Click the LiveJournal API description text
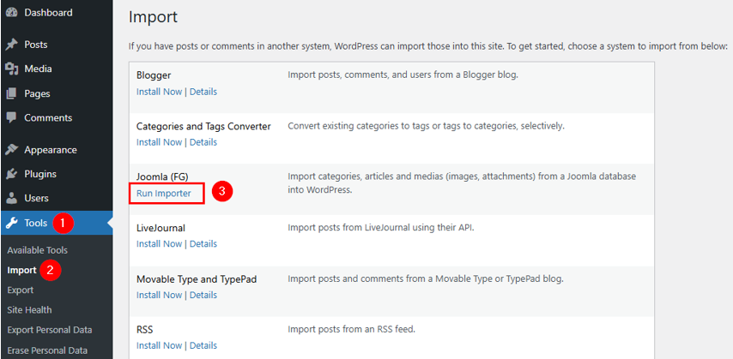Screen dimensions: 733x359 [381, 228]
